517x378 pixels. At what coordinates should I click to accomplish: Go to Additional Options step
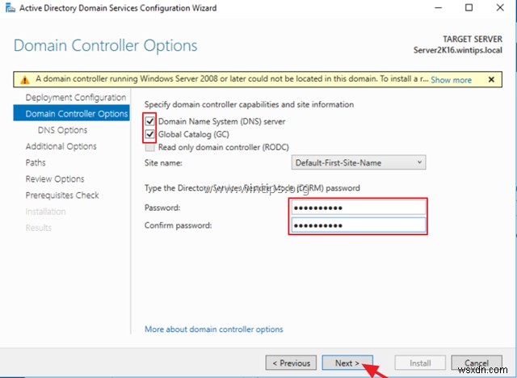pos(61,146)
